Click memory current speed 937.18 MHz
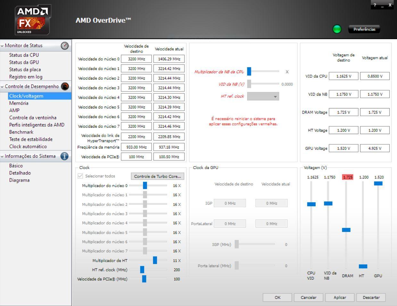 coord(169,147)
